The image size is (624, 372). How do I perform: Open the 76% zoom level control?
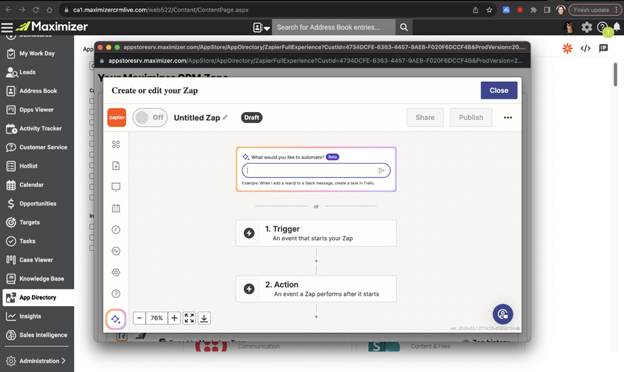156,318
